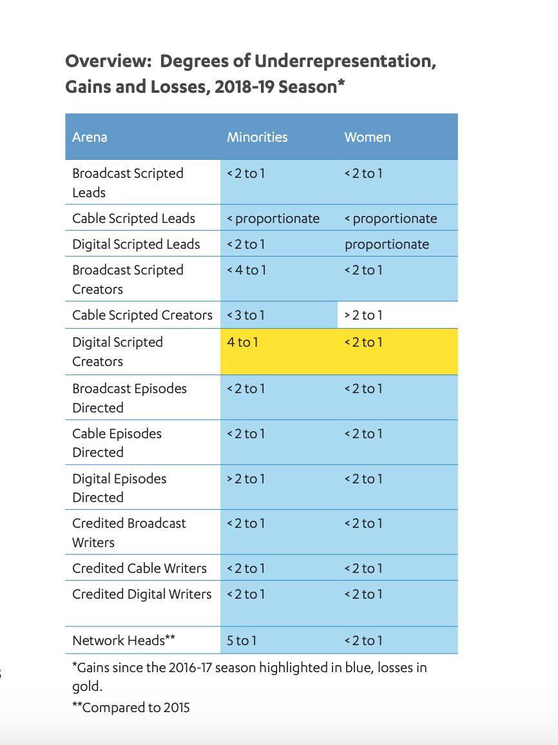Click the "Arena" column header

90,137
